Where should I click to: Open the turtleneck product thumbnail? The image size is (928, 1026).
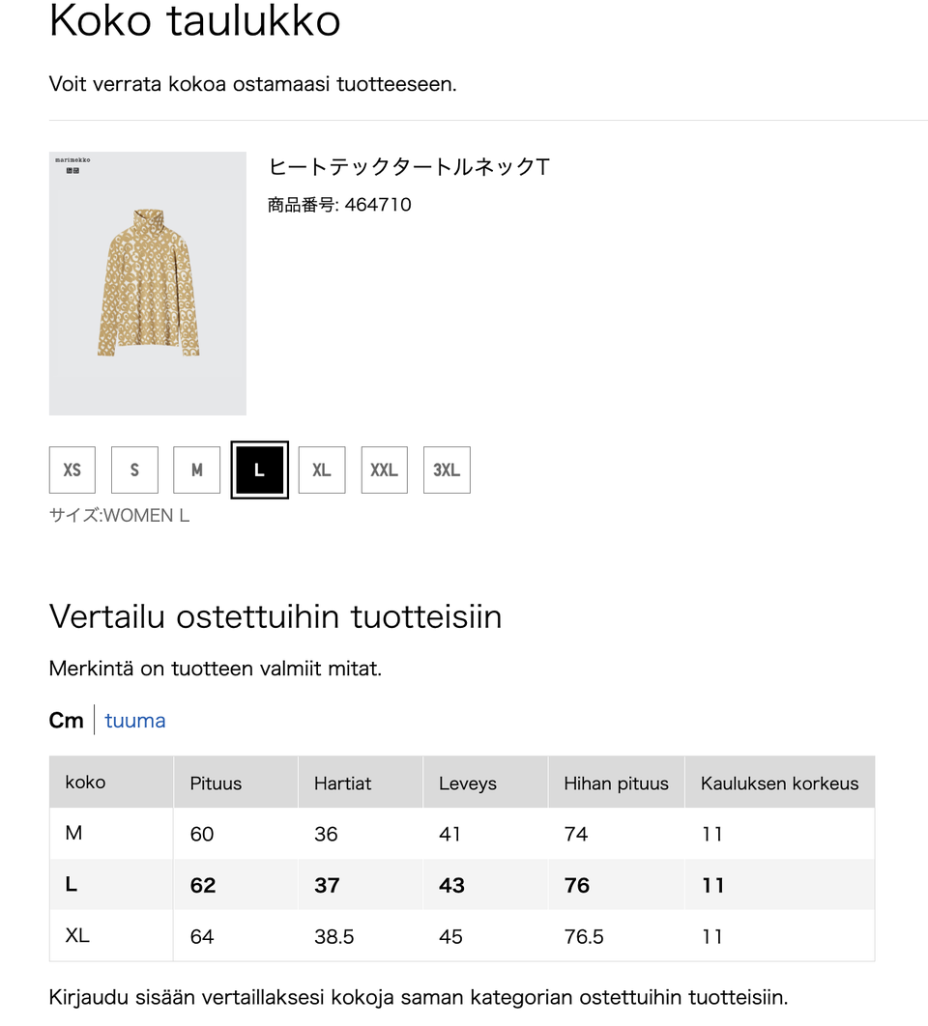[x=148, y=283]
